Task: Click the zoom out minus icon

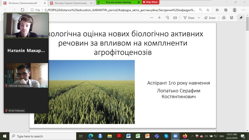Action: [x=152, y=18]
